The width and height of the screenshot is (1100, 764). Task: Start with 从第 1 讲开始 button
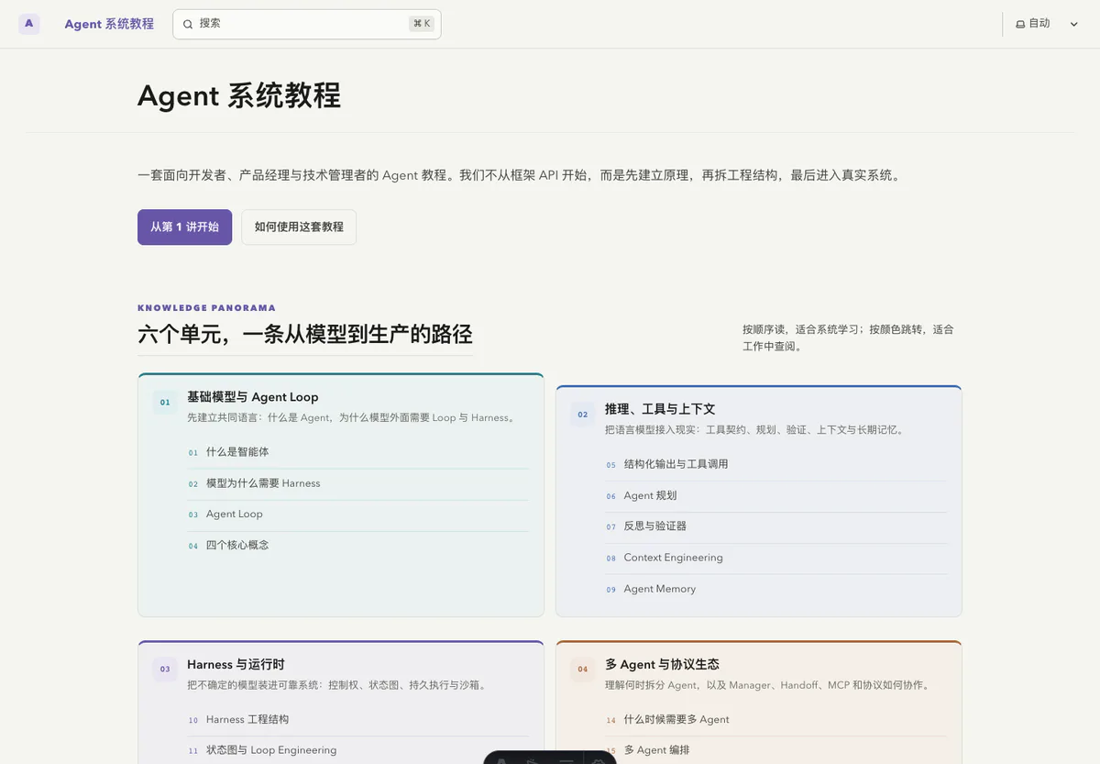click(x=185, y=227)
